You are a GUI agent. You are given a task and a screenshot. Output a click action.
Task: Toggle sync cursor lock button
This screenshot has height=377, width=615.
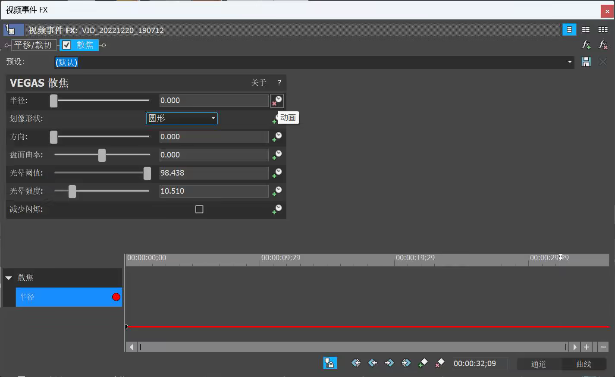click(330, 363)
